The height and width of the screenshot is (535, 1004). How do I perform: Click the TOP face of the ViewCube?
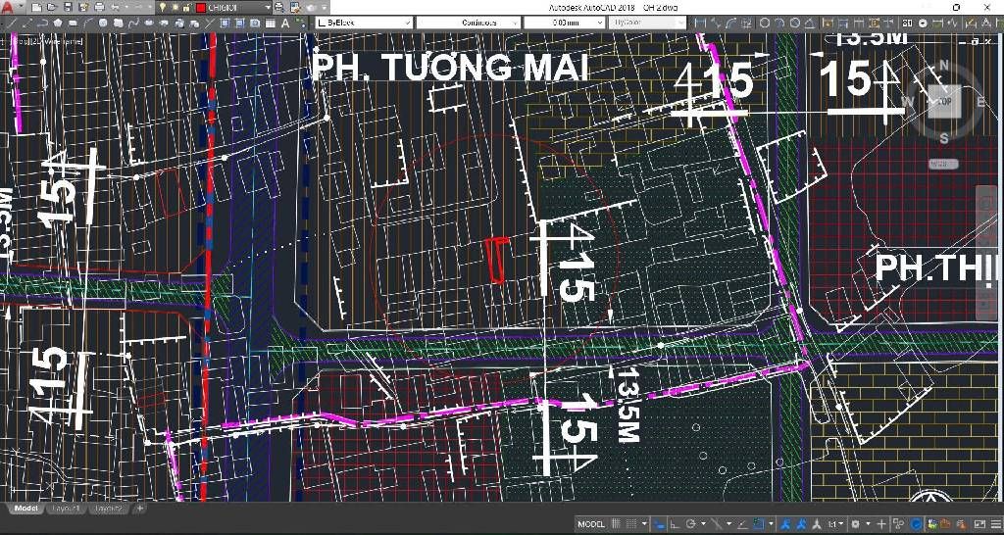[944, 101]
